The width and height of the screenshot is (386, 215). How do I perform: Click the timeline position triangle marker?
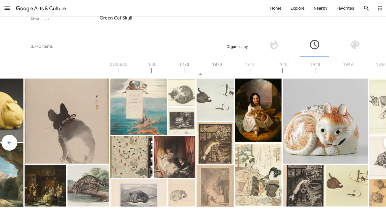200,74
